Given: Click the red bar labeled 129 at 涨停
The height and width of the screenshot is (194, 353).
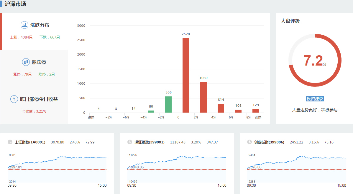Looking at the screenshot, I should (x=256, y=111).
